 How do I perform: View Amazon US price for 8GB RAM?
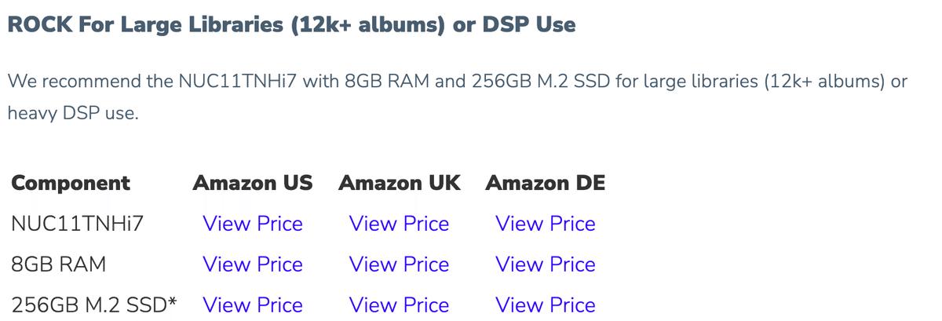[253, 264]
